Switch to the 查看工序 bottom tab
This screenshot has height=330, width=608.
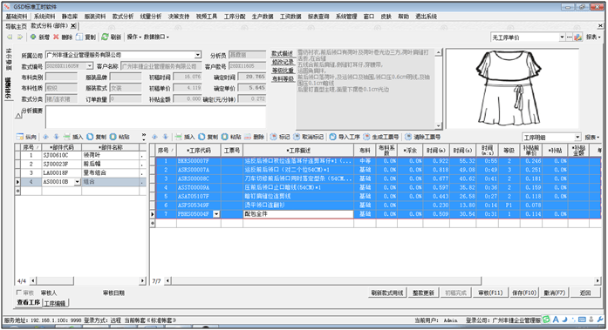point(28,302)
